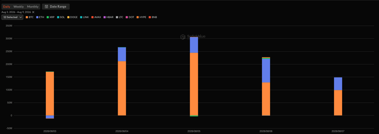Open the 12 Selected dropdown
379x134 pixels.
12,17
